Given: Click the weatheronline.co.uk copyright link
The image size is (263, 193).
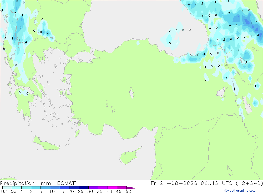Looking at the screenshot, I should [x=241, y=191].
